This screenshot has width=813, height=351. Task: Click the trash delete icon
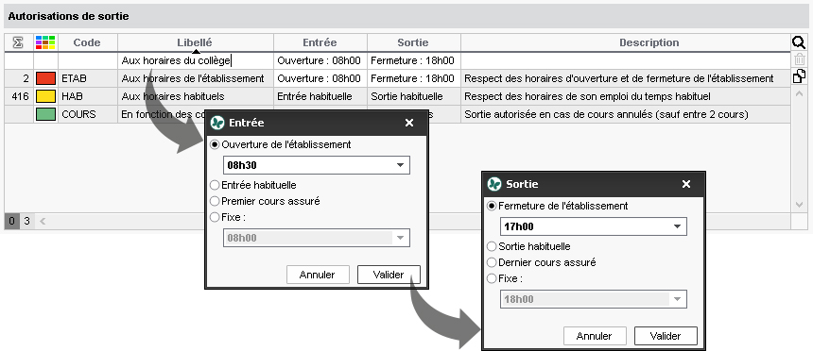pos(799,59)
